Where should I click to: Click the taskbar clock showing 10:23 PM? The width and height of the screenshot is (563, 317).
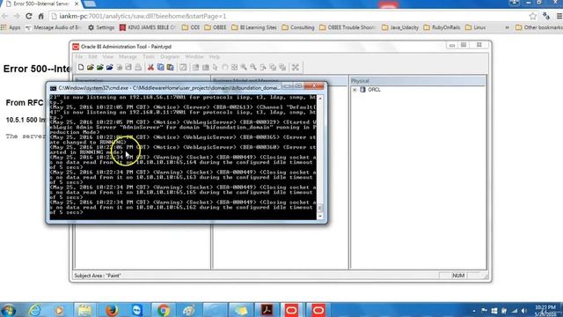tap(546, 311)
